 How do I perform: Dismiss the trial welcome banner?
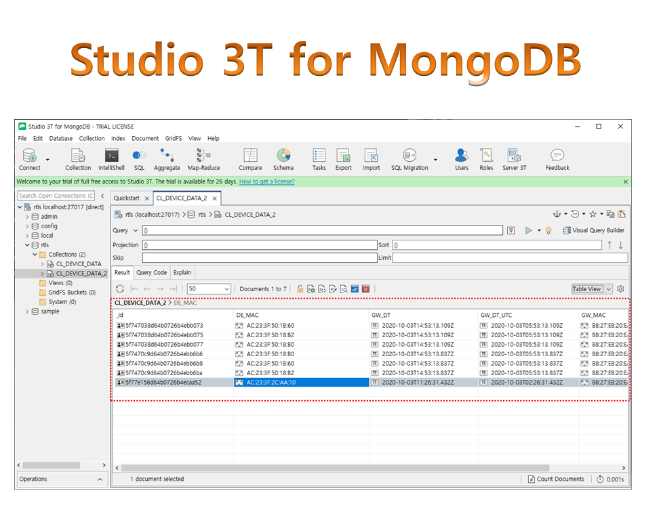pos(625,181)
